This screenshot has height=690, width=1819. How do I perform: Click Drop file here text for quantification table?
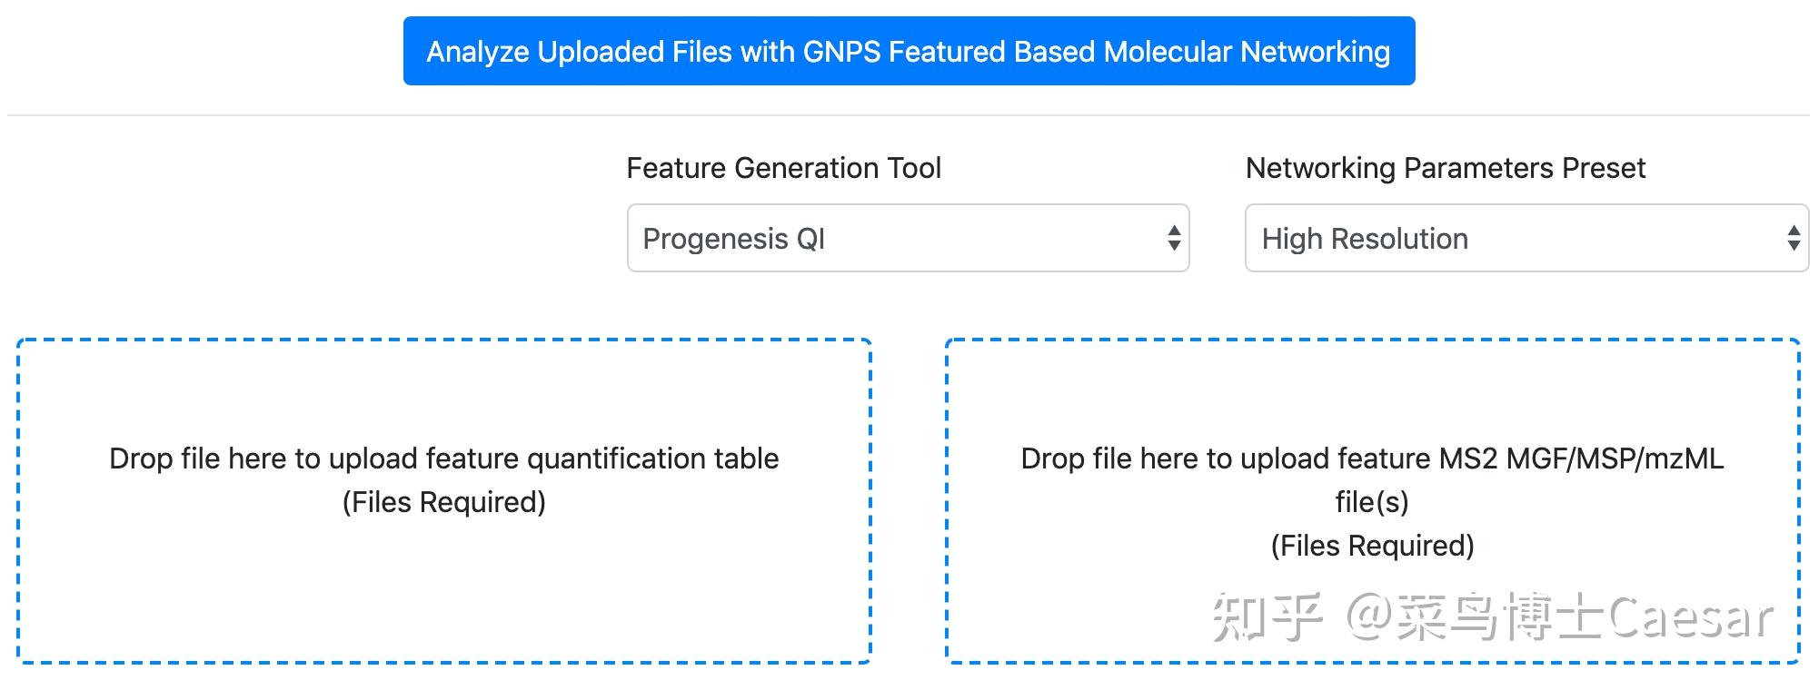pos(443,459)
